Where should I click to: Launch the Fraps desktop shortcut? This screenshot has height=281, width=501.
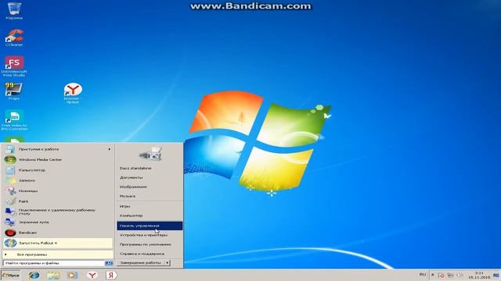(x=14, y=91)
